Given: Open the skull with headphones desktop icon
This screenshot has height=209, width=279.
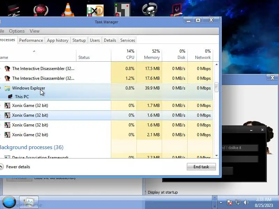Looking at the screenshot, I should [150, 10].
